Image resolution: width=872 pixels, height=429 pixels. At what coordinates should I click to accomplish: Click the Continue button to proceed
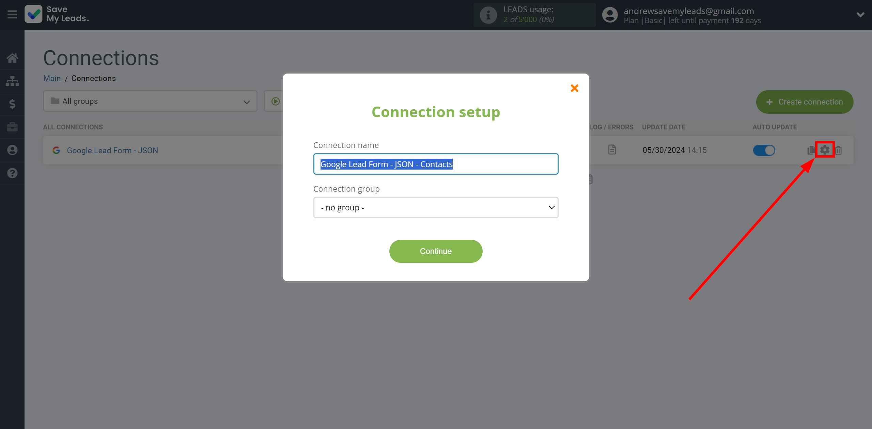436,251
